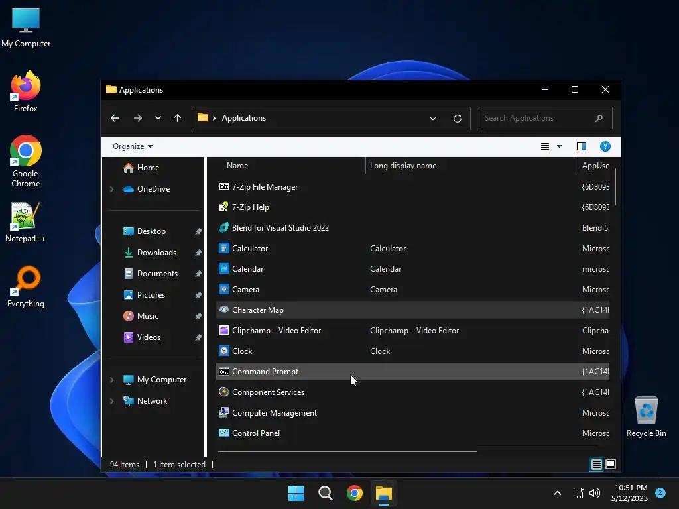Image resolution: width=679 pixels, height=509 pixels.
Task: Click the search magnifier in Search Applications
Action: (x=599, y=118)
